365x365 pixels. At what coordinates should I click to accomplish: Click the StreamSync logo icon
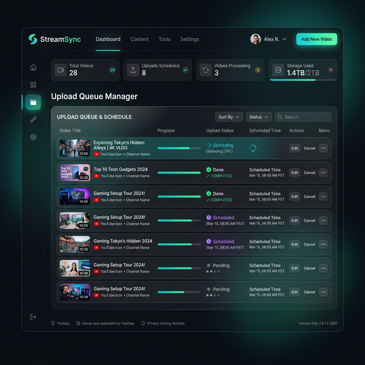33,39
